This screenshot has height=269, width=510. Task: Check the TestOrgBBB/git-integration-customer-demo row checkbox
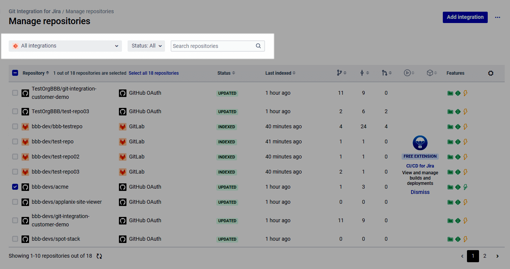coord(15,93)
